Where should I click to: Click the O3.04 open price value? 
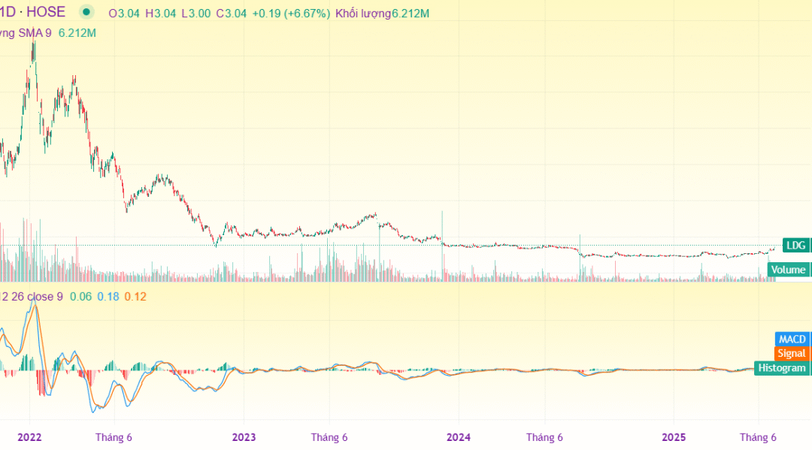tap(125, 14)
